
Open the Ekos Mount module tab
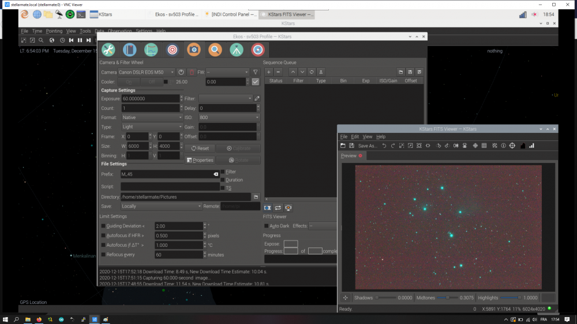pos(236,50)
